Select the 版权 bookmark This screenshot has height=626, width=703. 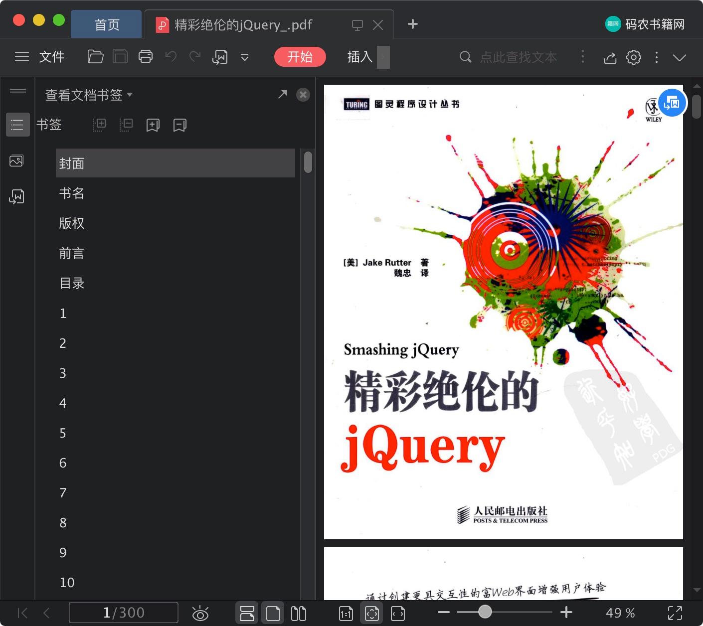[176, 223]
